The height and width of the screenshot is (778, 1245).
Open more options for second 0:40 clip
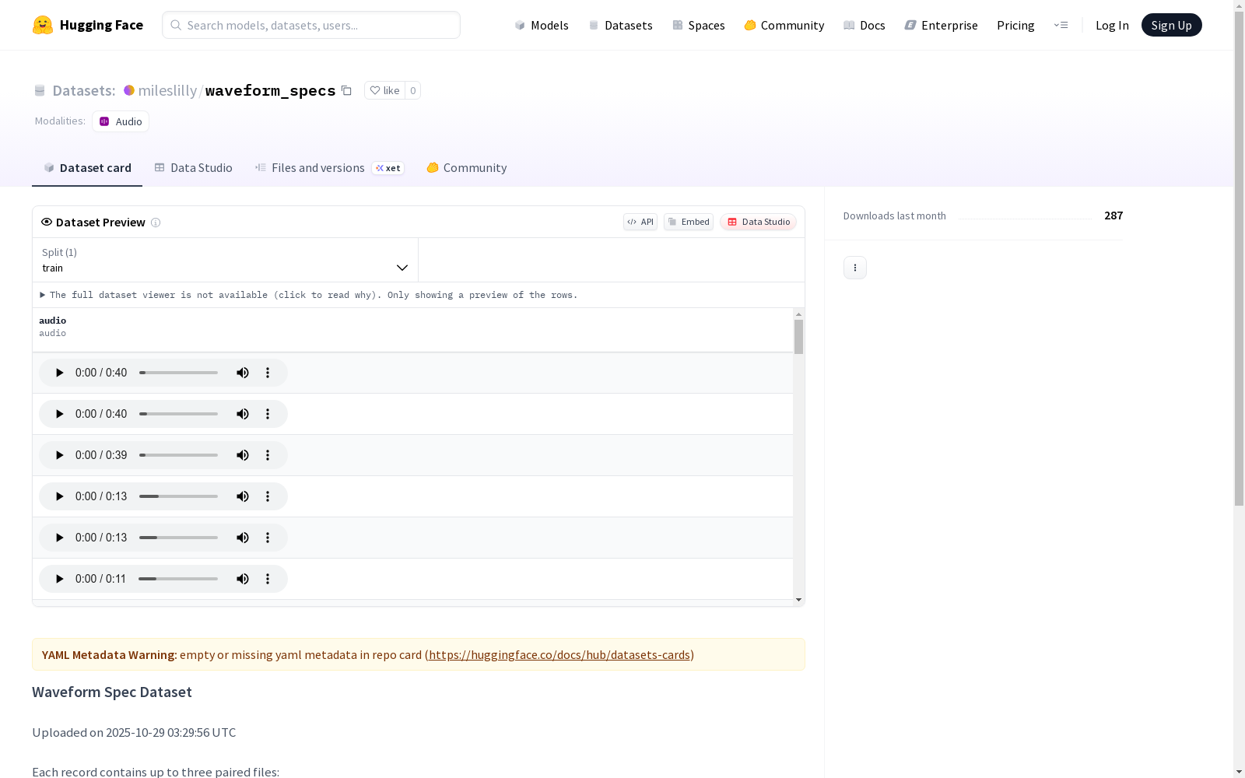pos(268,414)
